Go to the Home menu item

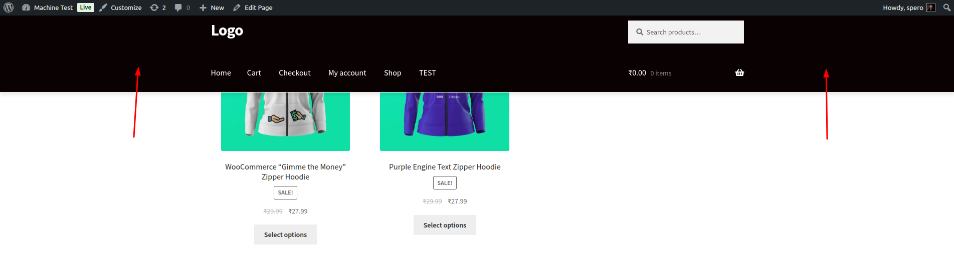click(x=221, y=73)
